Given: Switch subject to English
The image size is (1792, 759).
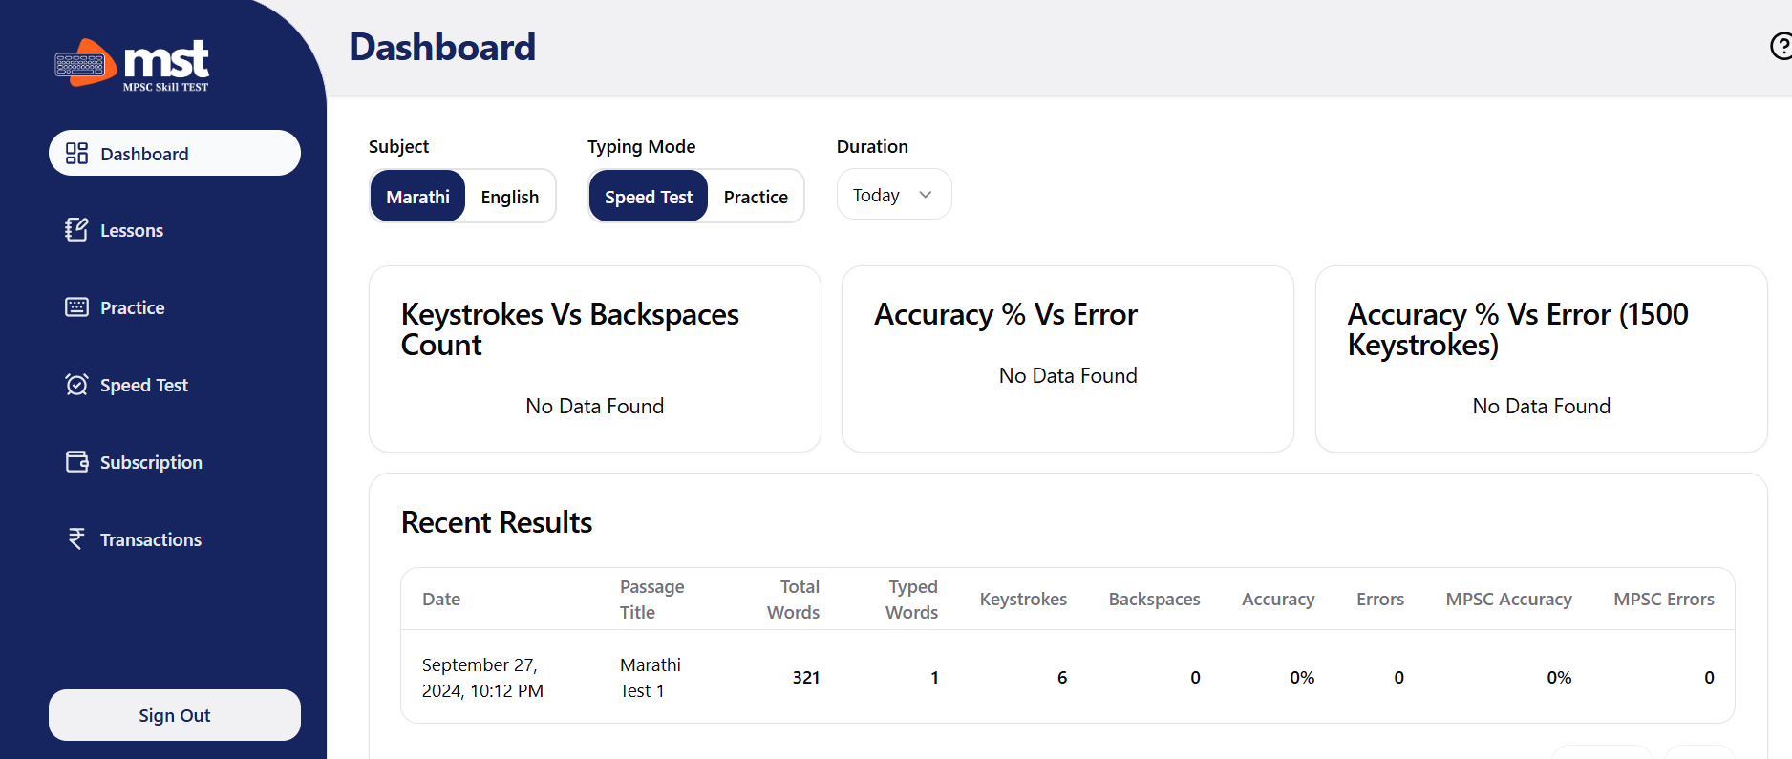Looking at the screenshot, I should pos(509,197).
